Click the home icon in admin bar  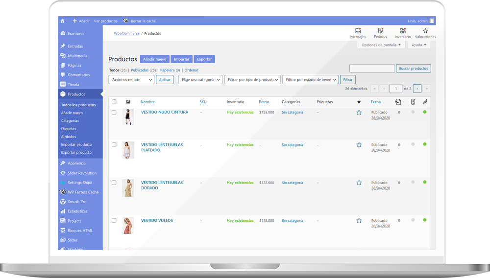click(x=62, y=21)
